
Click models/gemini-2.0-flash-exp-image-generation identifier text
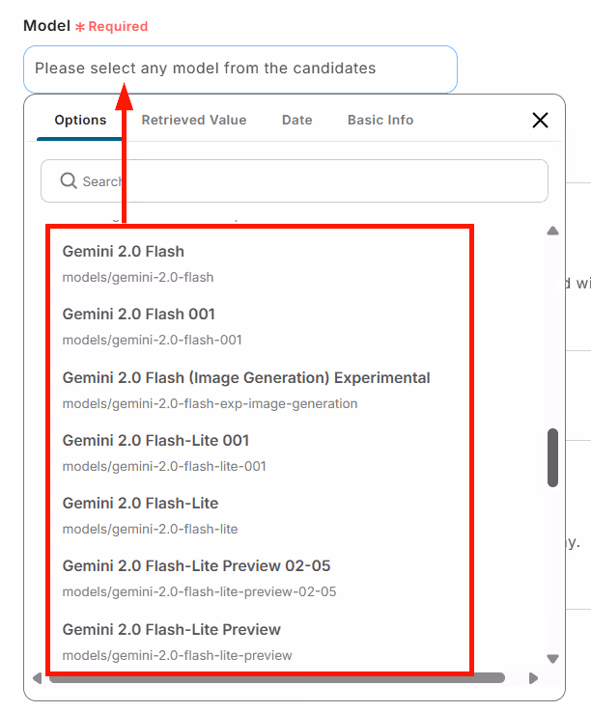click(210, 403)
